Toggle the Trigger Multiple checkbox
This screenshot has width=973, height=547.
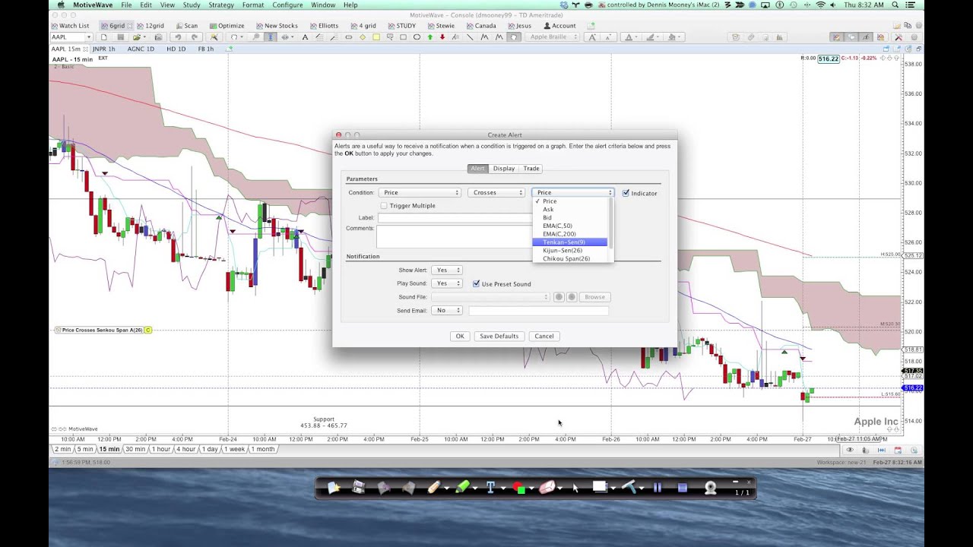(384, 206)
